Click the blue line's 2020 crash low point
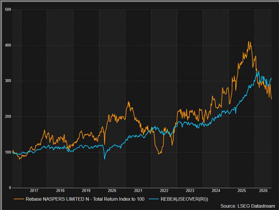The width and height of the screenshot is (279, 210). point(105,159)
